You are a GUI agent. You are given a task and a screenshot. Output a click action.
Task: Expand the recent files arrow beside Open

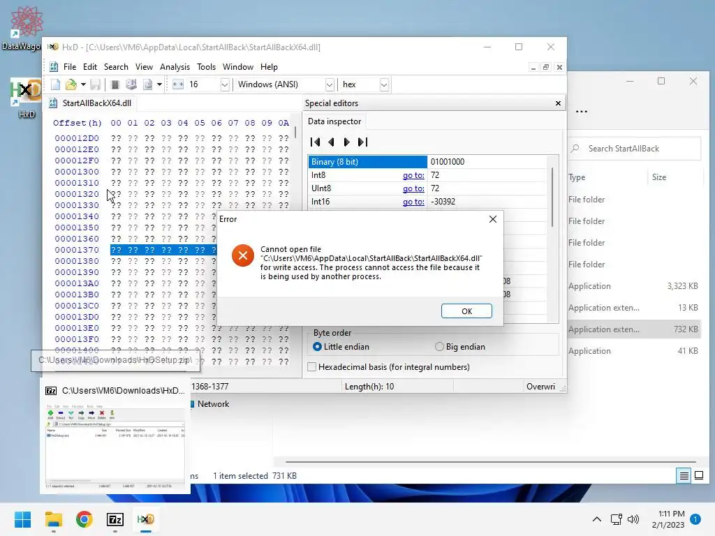coord(83,84)
